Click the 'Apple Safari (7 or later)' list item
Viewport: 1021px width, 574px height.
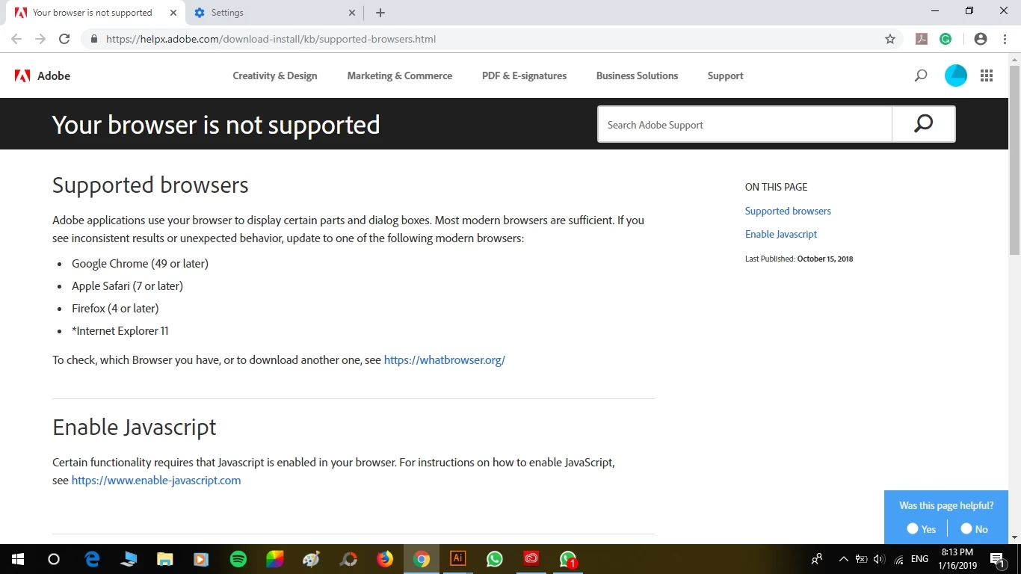pos(127,286)
